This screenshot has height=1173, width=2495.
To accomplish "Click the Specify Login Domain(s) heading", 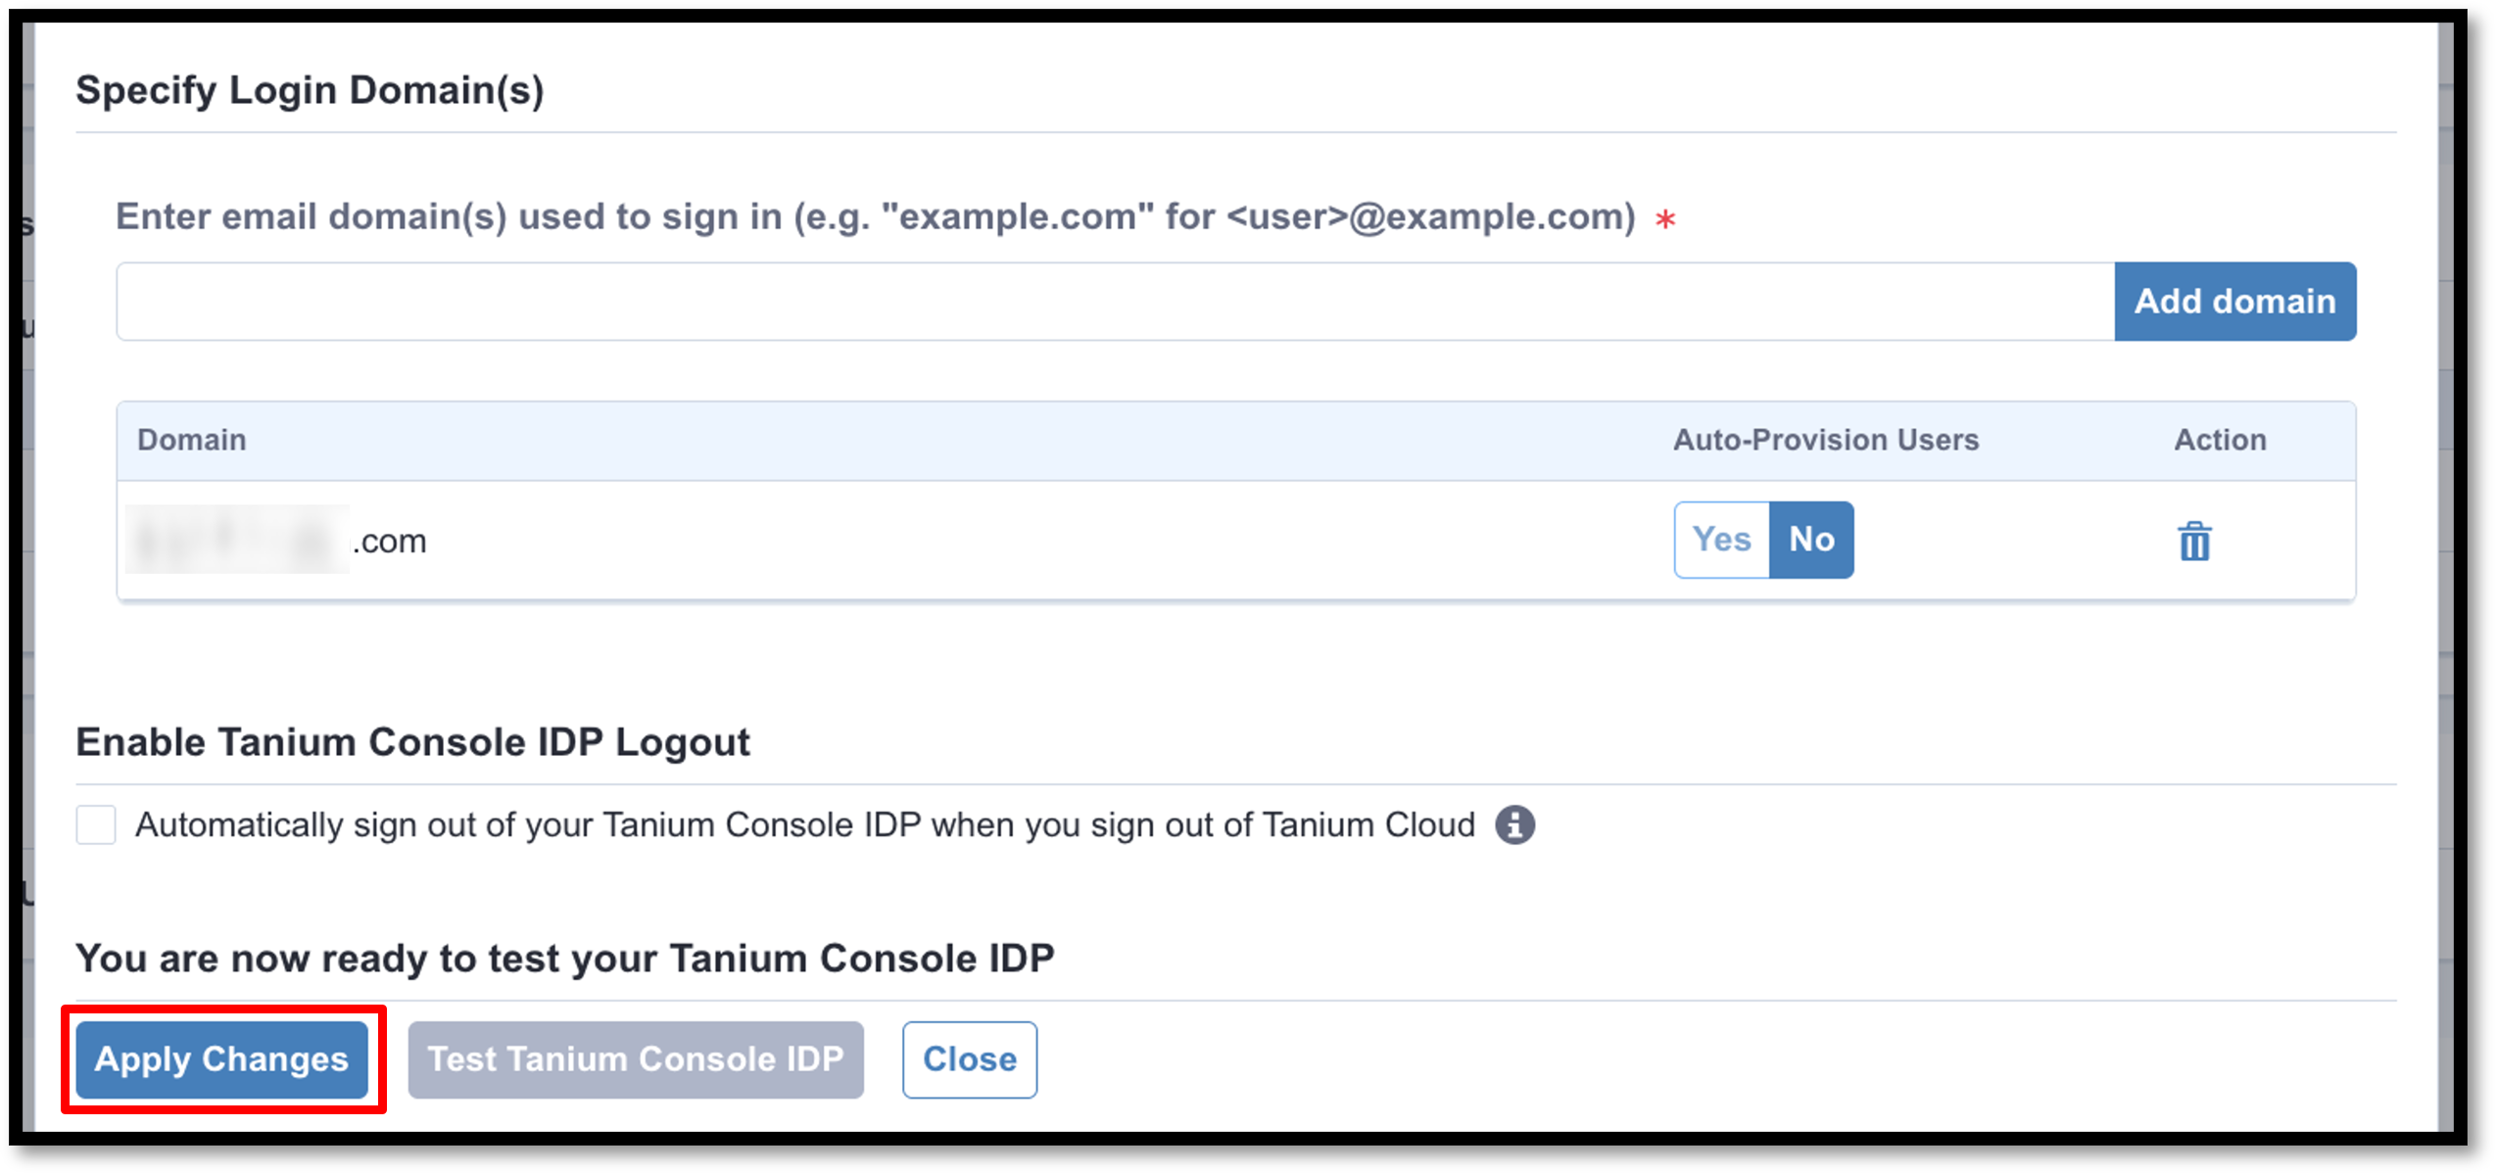I will click(x=310, y=90).
